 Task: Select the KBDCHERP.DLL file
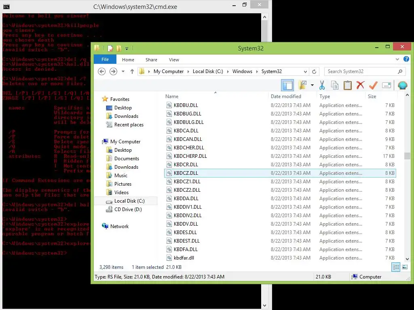click(x=190, y=156)
